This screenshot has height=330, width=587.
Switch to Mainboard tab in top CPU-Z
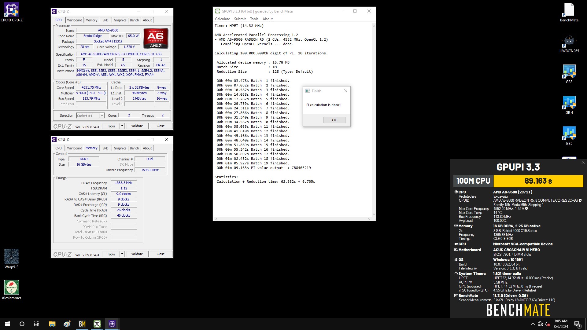74,20
